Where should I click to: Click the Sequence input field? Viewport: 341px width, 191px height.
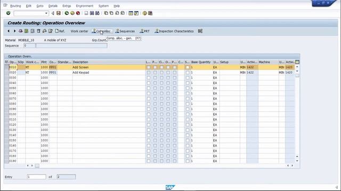tap(29, 46)
